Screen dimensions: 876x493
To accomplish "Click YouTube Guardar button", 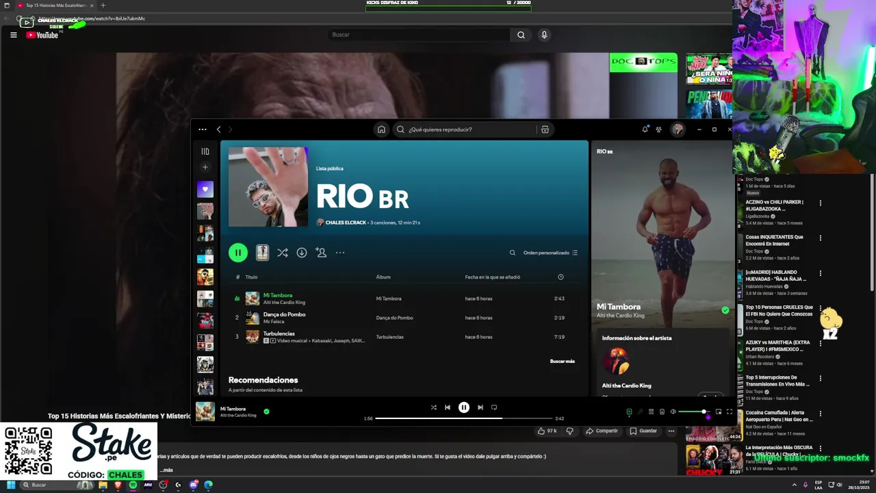I will [643, 431].
